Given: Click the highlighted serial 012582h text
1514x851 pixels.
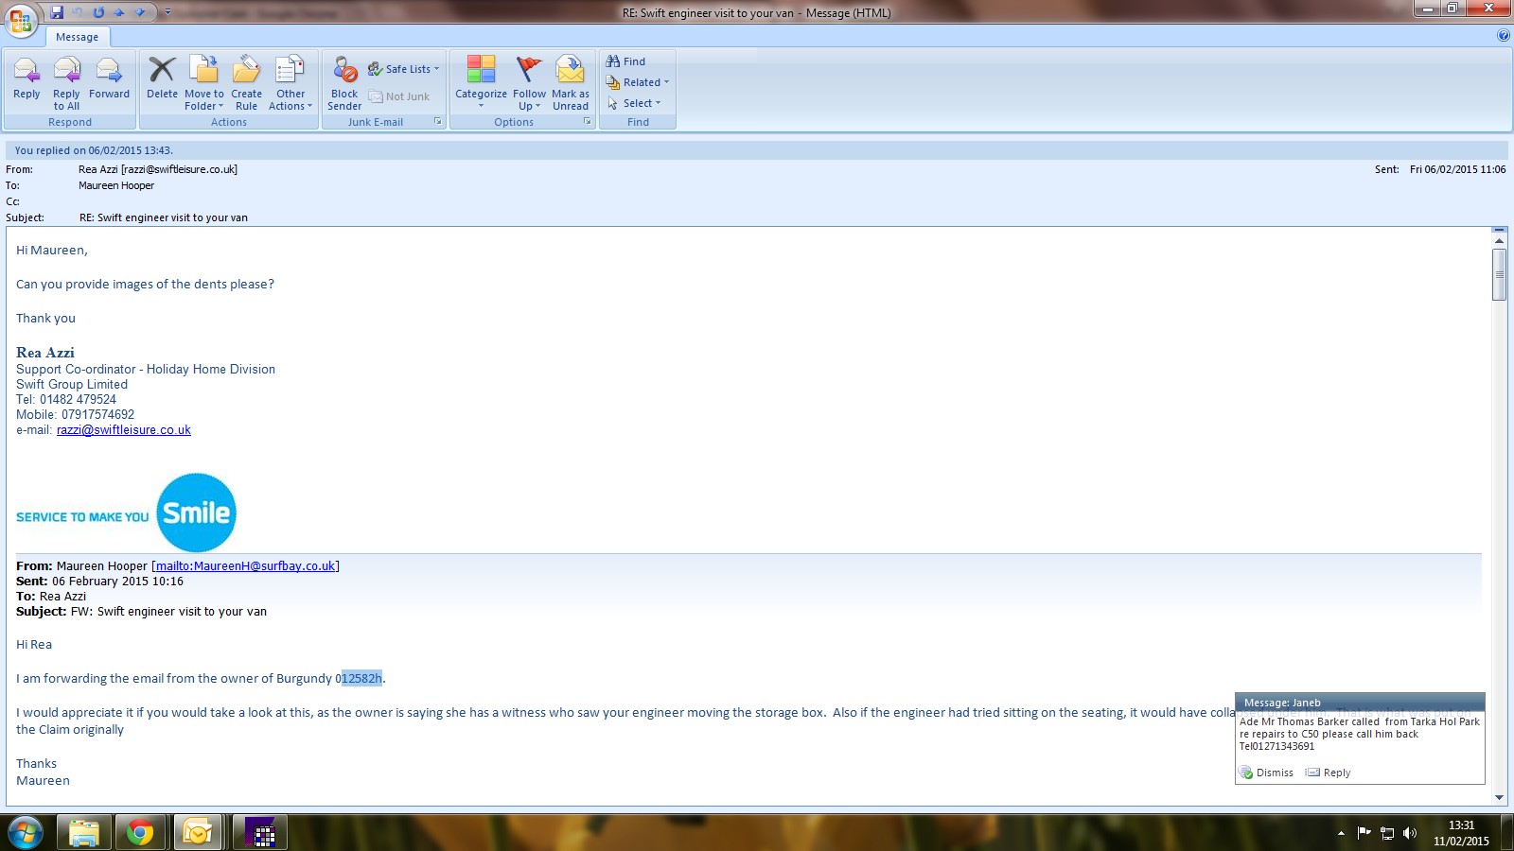Looking at the screenshot, I should (361, 678).
